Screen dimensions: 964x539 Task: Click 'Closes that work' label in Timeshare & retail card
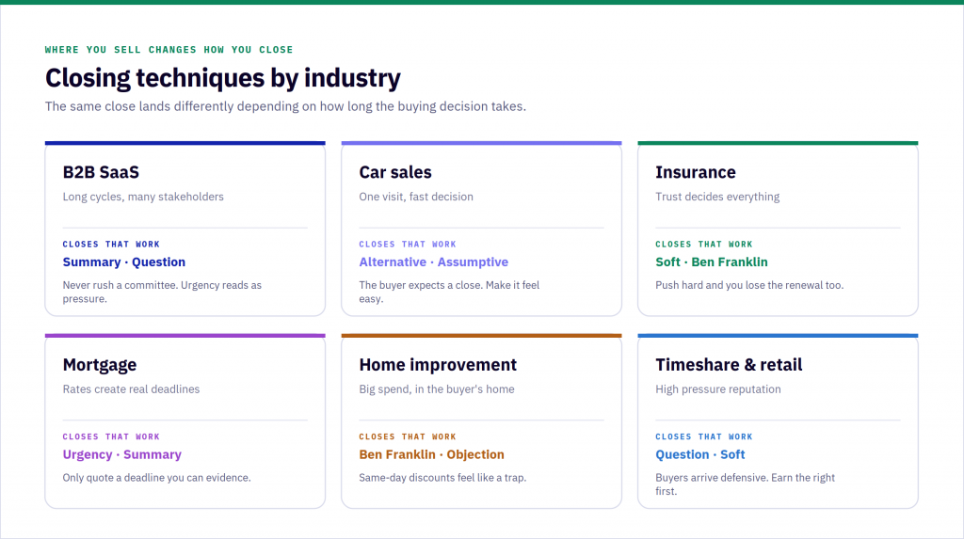coord(704,436)
